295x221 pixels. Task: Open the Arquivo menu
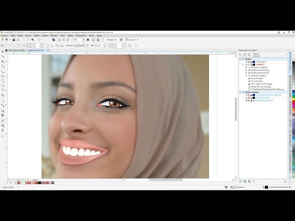tap(4, 36)
